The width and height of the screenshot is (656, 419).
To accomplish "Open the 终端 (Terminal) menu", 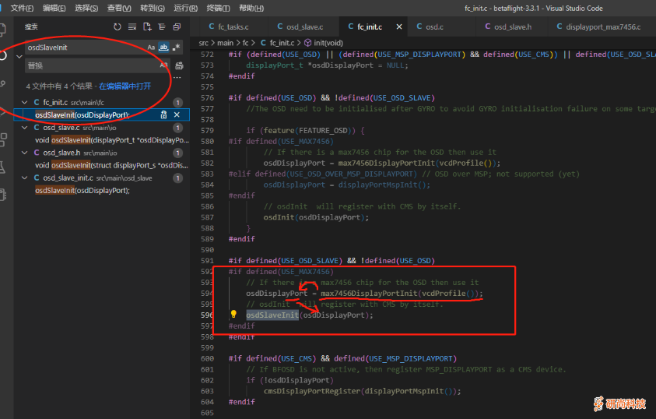I will (217, 7).
